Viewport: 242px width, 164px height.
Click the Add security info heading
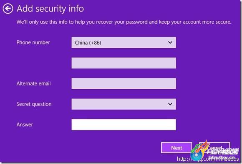(50, 9)
